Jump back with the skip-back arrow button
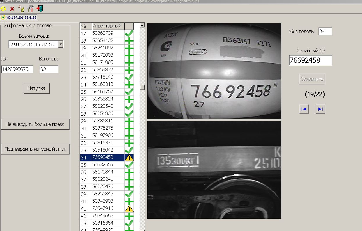This screenshot has width=362, height=231. click(304, 109)
